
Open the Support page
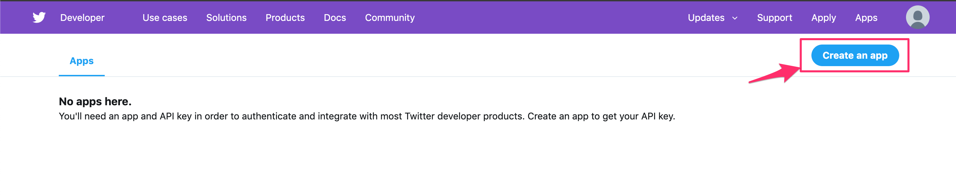pyautogui.click(x=774, y=18)
